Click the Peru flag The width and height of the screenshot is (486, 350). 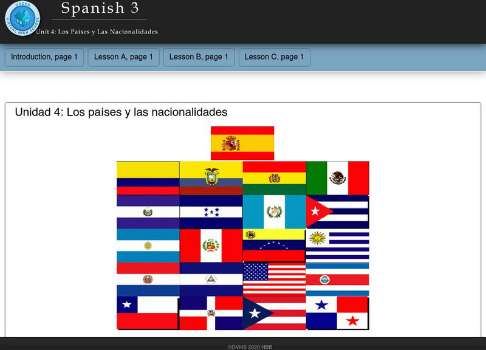coord(211,245)
